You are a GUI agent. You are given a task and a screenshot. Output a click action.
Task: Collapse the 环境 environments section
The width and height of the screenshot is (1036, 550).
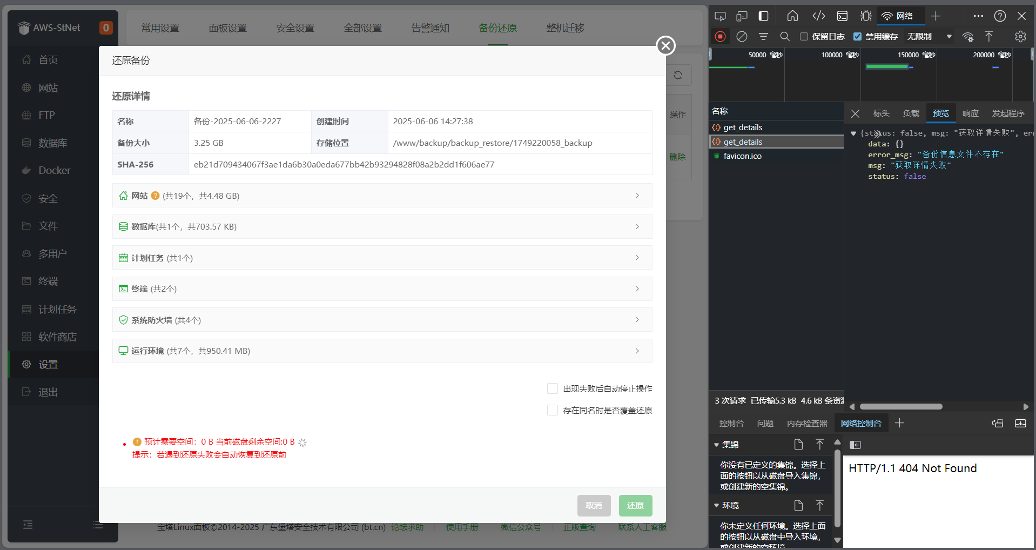[x=717, y=506]
